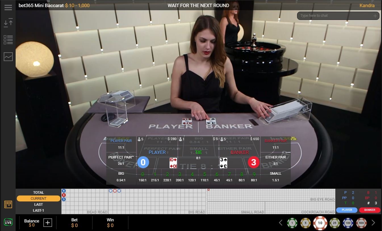The height and width of the screenshot is (231, 382).
Task: Place bet on BANKER area
Action: (x=239, y=152)
